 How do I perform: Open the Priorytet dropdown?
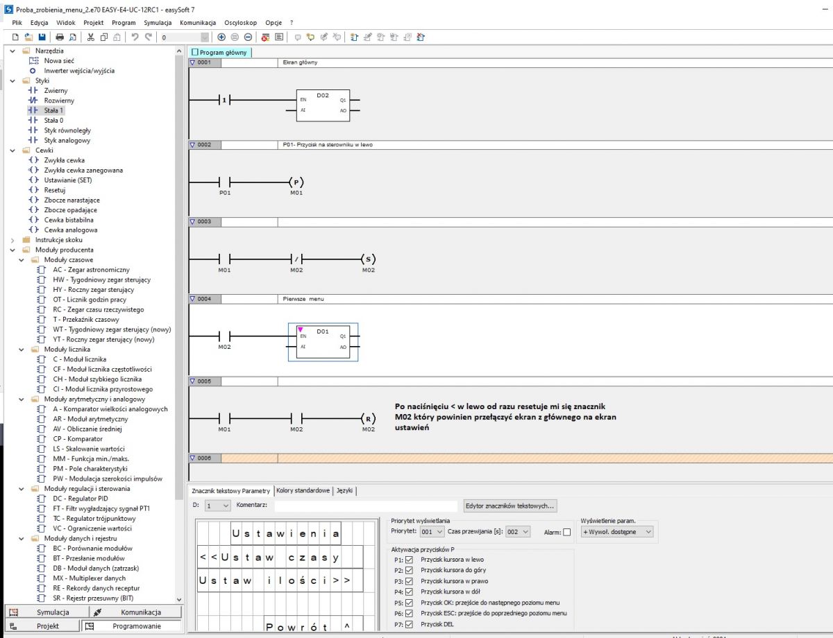click(432, 532)
